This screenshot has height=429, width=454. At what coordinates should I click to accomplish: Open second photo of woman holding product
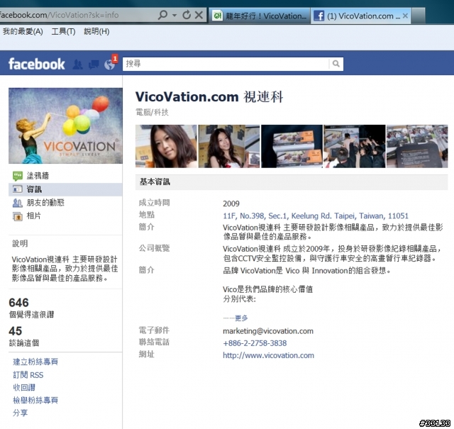tap(228, 146)
